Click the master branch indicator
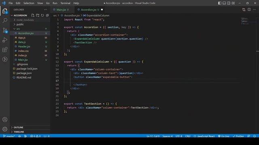 coord(9,136)
